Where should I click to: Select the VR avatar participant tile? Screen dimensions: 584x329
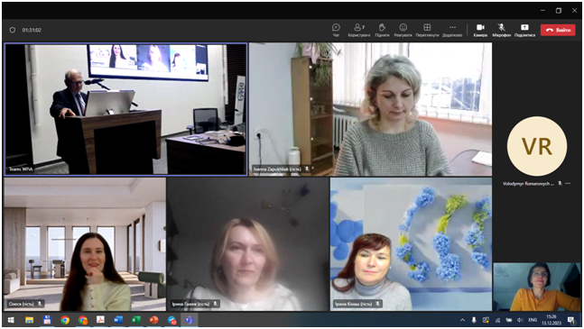point(537,146)
